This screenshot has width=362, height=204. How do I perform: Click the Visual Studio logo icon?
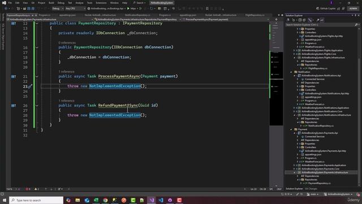coord(4,3)
